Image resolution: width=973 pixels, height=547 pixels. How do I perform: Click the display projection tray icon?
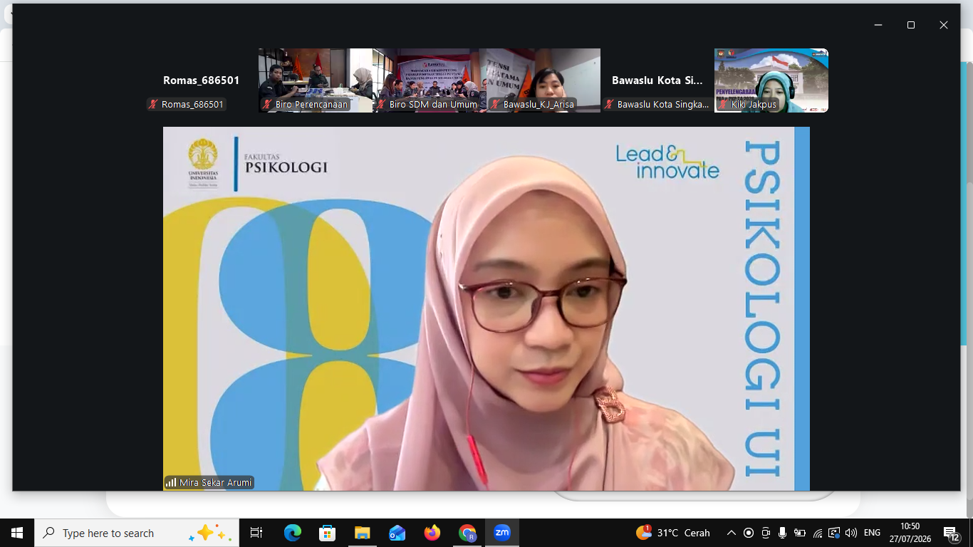(834, 533)
